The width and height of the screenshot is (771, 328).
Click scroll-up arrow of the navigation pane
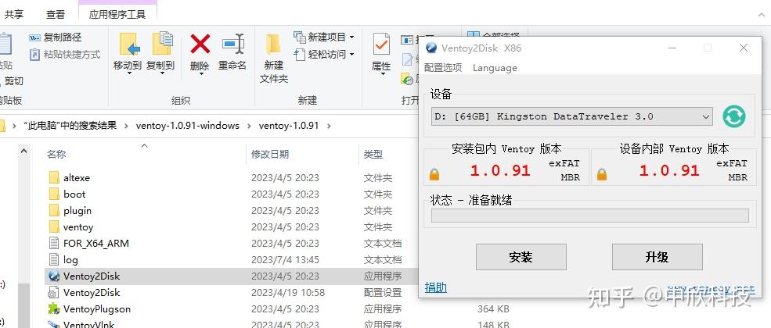tap(23, 152)
